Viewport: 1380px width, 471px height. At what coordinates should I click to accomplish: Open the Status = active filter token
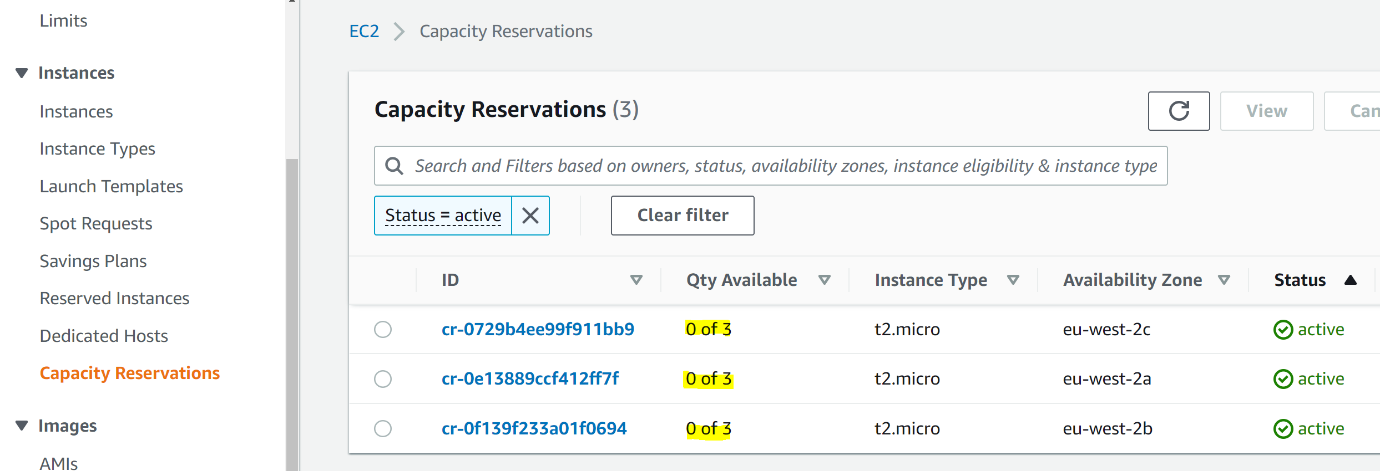443,216
